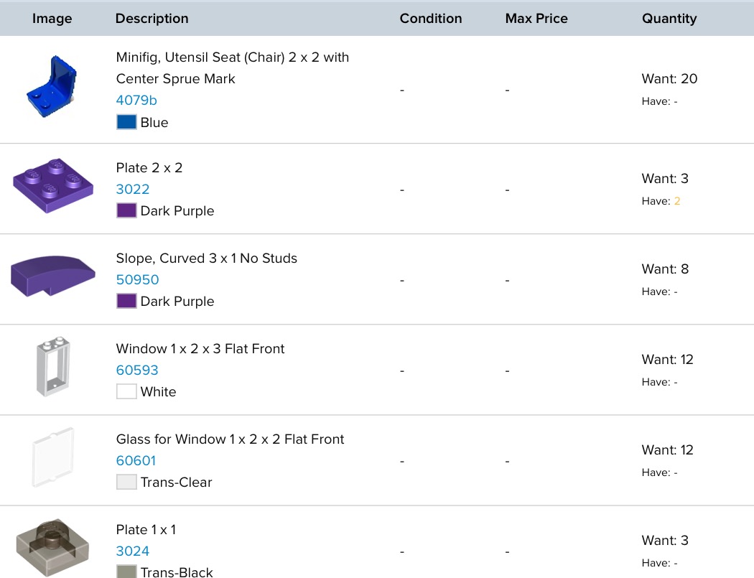Open the Dark Purple Plate 2 x 2 image
The image size is (754, 578).
[x=53, y=186]
